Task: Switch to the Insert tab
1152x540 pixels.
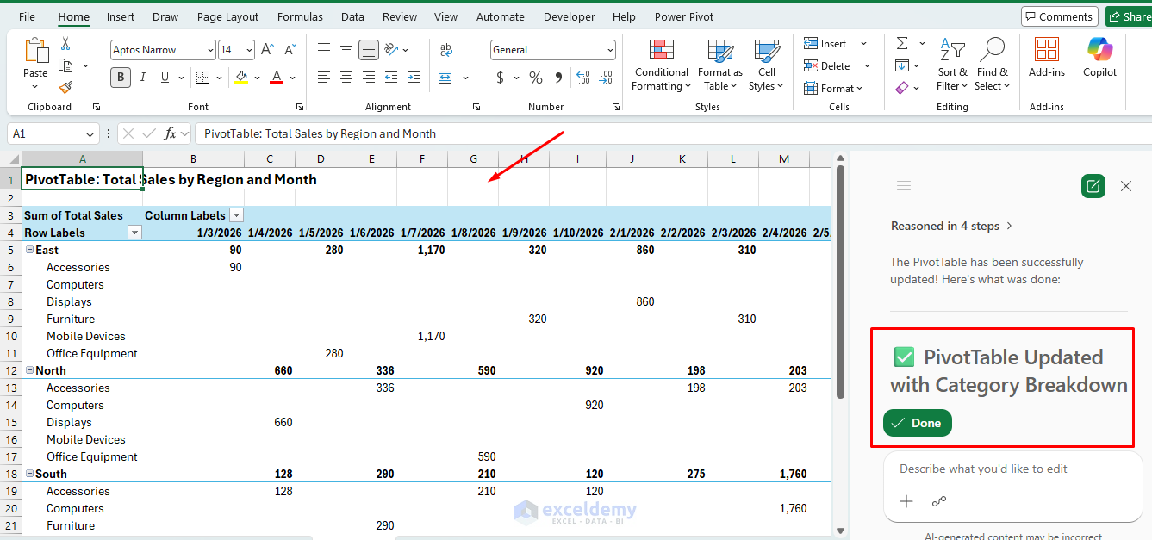Action: (x=121, y=16)
